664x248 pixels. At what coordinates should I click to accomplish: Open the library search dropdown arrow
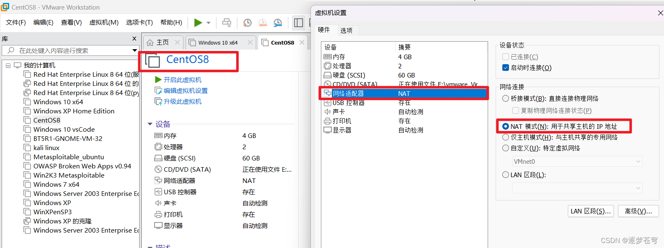pos(135,50)
